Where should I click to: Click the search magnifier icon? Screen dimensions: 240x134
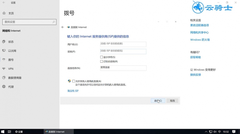click(54, 22)
